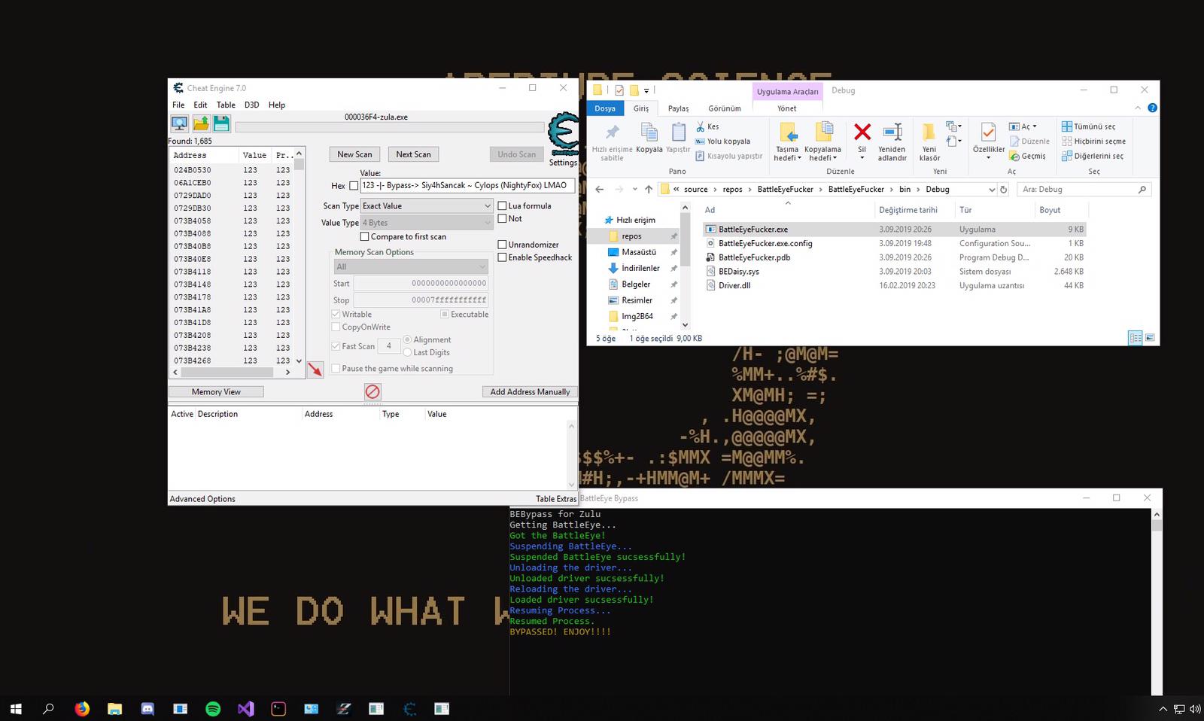Click the Next Scan button
Screen dimensions: 1204x721
pos(414,154)
